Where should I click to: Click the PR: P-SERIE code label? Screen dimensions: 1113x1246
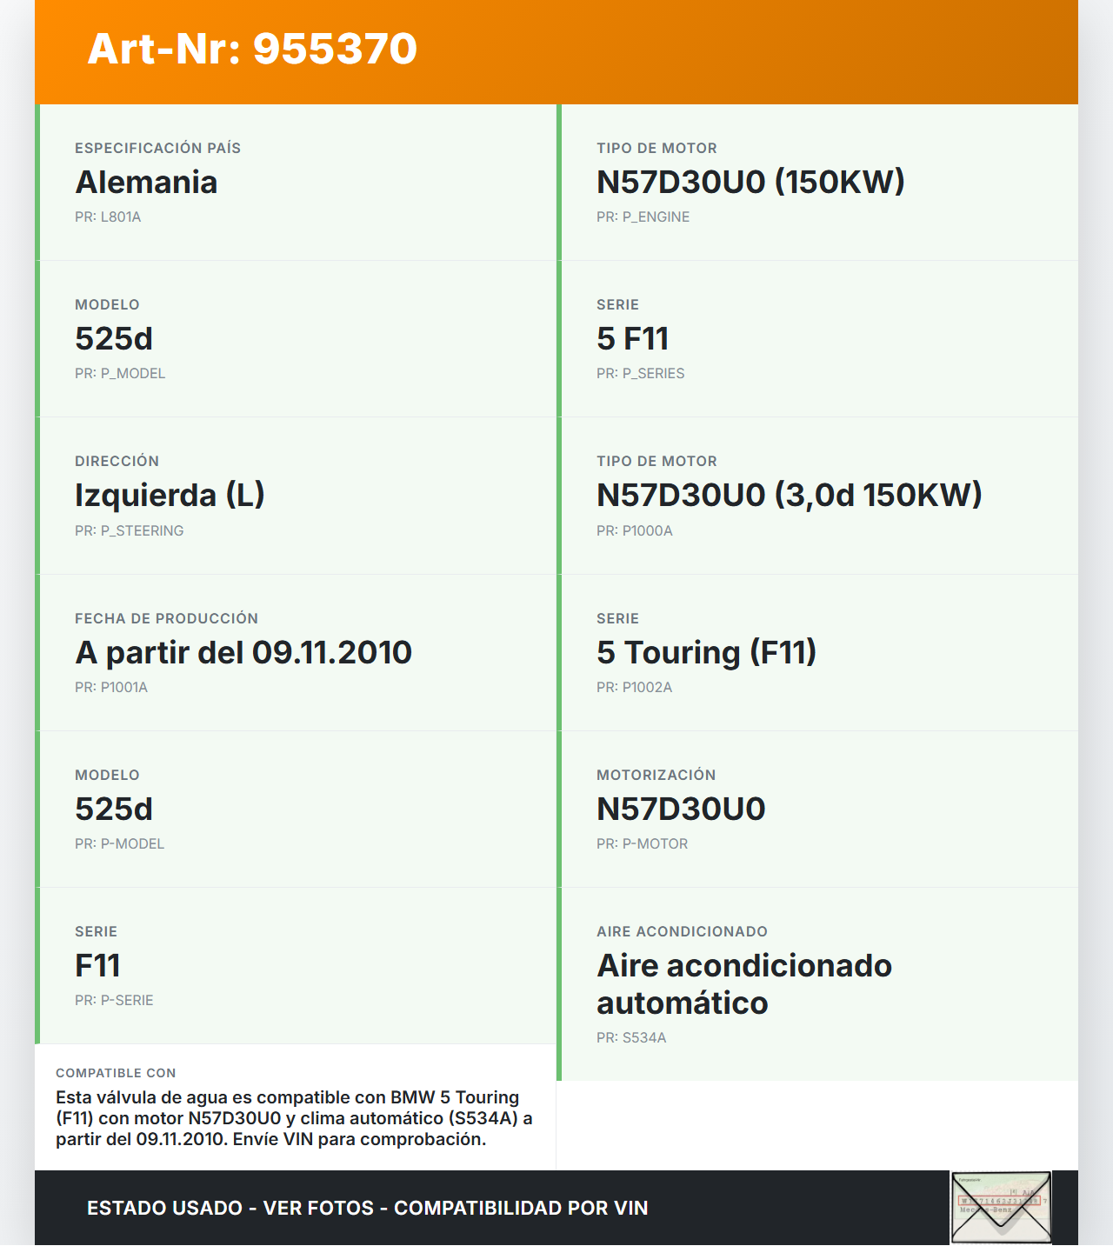[114, 1001]
